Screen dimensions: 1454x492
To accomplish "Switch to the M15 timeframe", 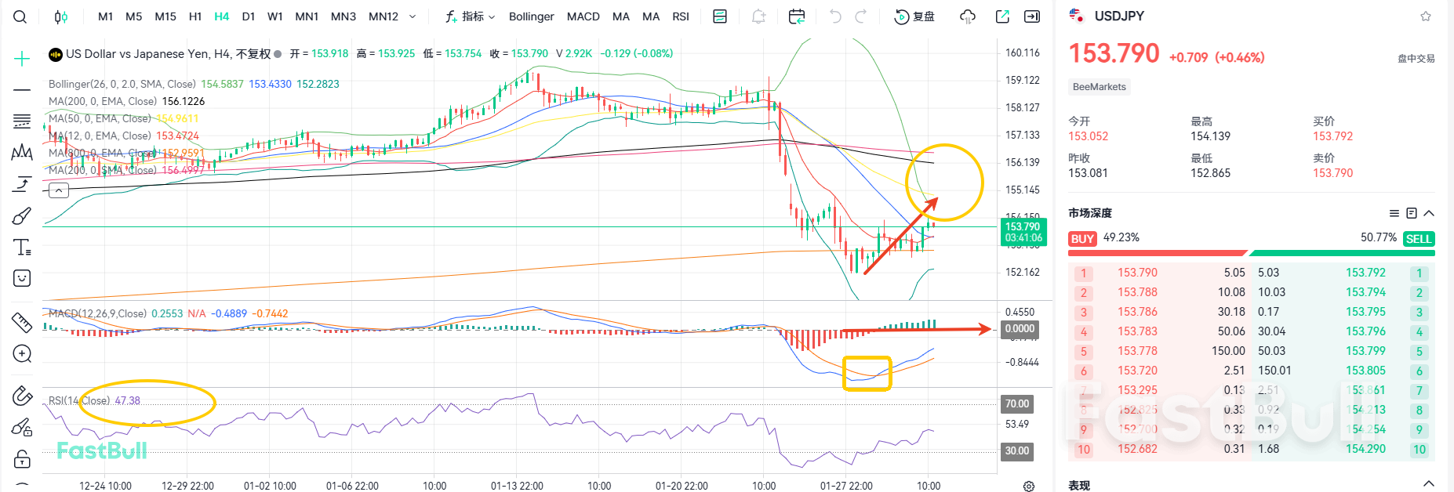I will point(165,16).
